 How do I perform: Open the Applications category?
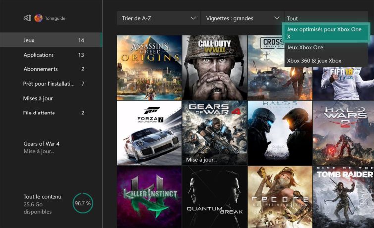point(51,55)
